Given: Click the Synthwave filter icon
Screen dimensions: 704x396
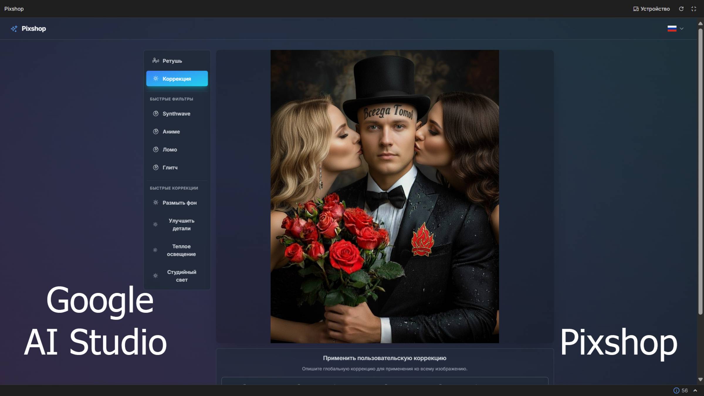Looking at the screenshot, I should [156, 114].
